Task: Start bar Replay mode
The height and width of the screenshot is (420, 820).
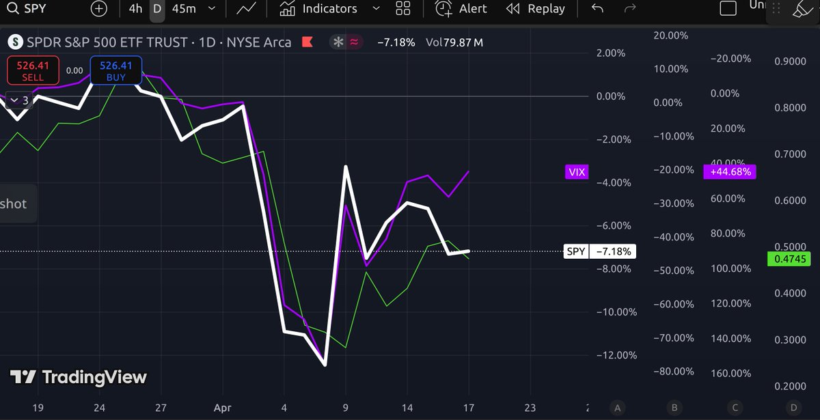Action: (535, 9)
